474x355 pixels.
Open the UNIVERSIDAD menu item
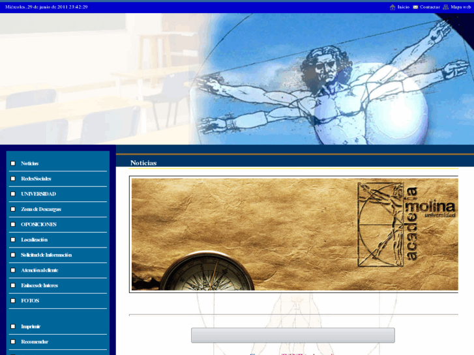point(38,194)
